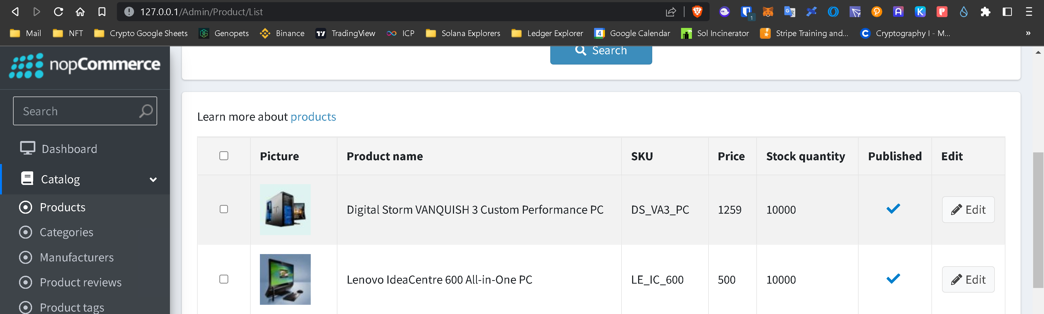Show more bookmarks via double chevron
The image size is (1044, 314).
(1028, 33)
